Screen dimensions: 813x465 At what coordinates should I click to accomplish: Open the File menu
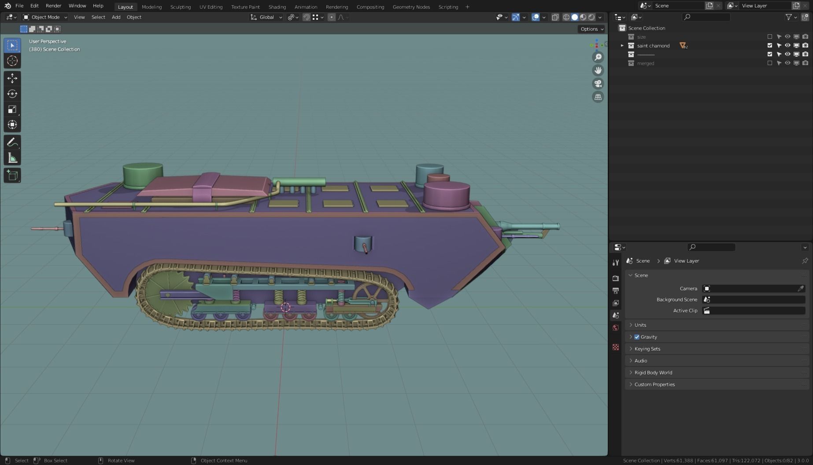pos(19,6)
